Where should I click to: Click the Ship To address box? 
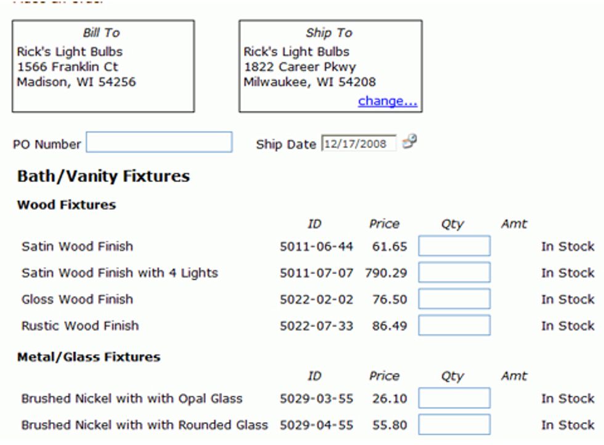coord(330,67)
